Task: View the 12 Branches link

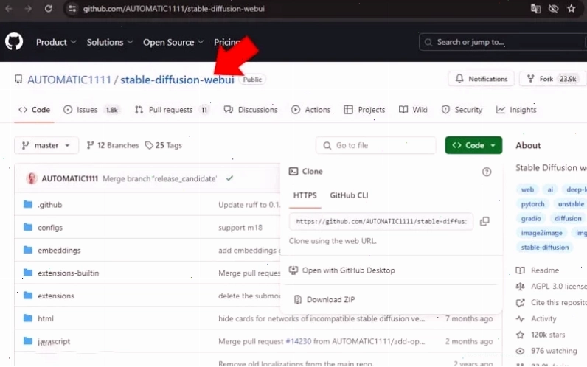Action: (x=113, y=145)
